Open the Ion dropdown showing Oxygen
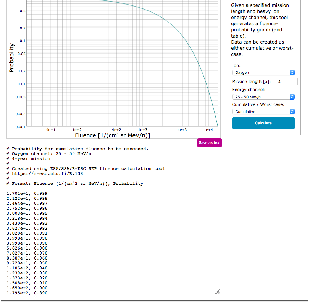Image resolution: width=310 pixels, height=302 pixels. tap(263, 72)
